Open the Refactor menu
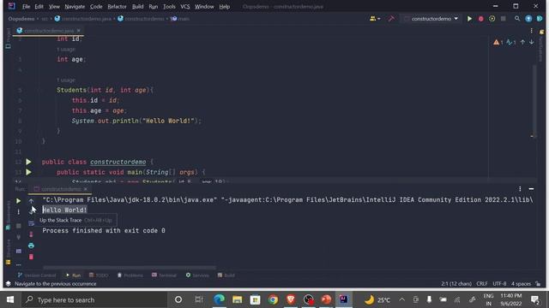Image resolution: width=549 pixels, height=308 pixels. [117, 7]
